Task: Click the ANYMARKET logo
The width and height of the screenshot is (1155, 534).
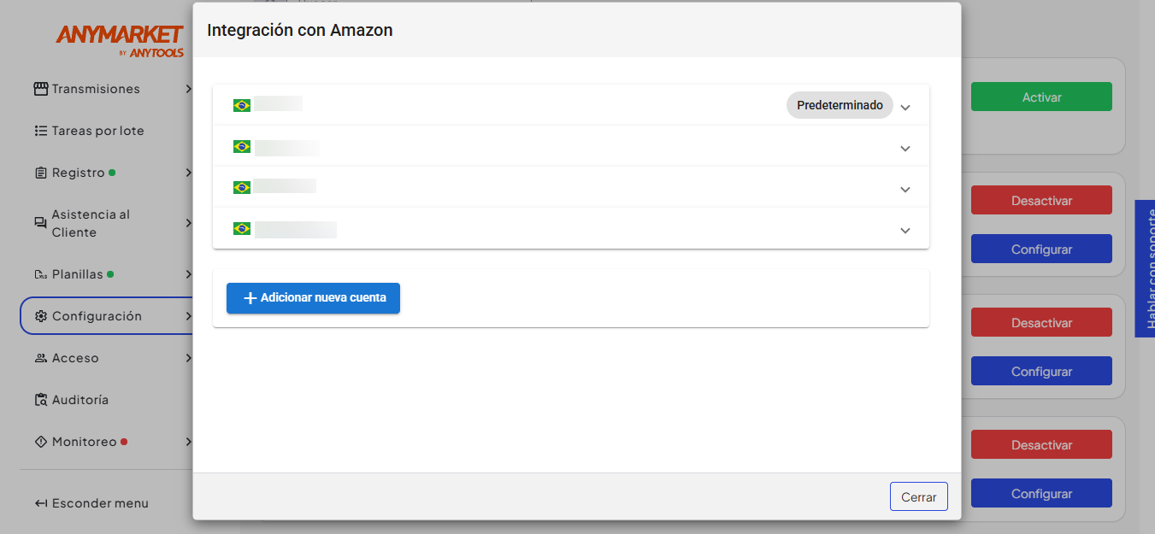Action: click(x=120, y=40)
